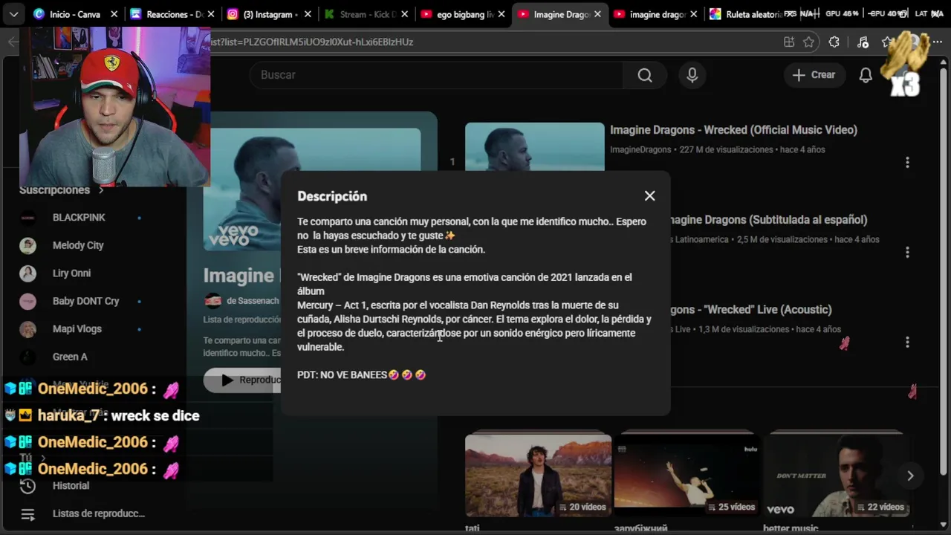Click the Reproducir play button on playlist

point(242,380)
